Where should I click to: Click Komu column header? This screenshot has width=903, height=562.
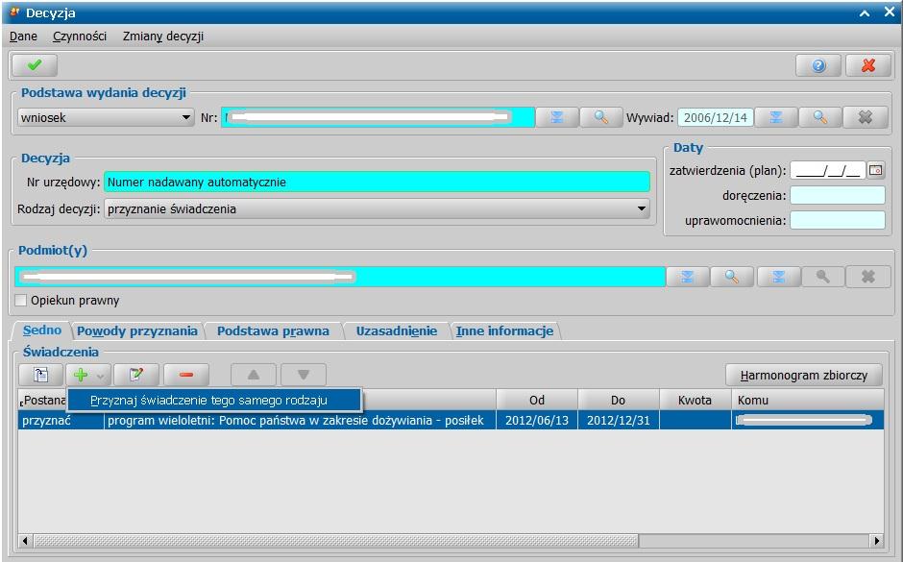coord(807,401)
